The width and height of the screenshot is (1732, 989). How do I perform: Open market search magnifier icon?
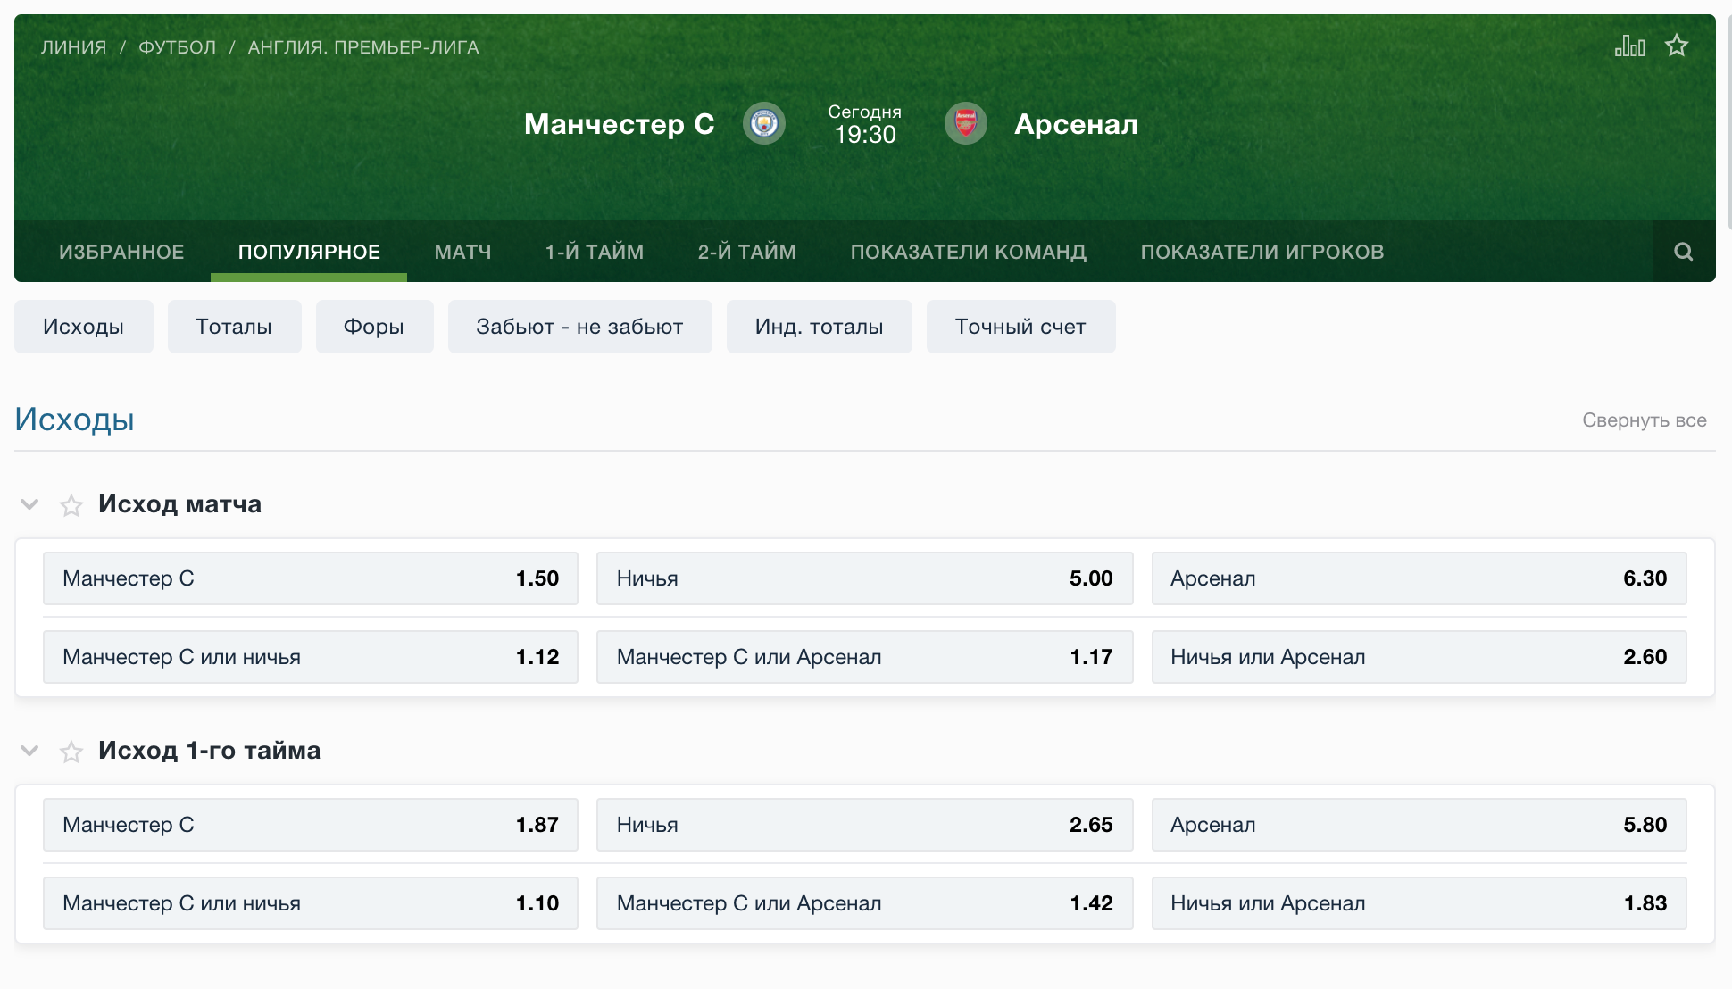pyautogui.click(x=1684, y=252)
